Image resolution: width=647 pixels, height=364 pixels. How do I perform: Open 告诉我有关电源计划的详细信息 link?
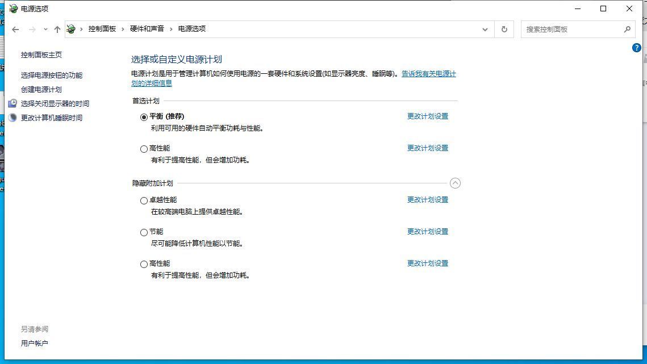428,73
